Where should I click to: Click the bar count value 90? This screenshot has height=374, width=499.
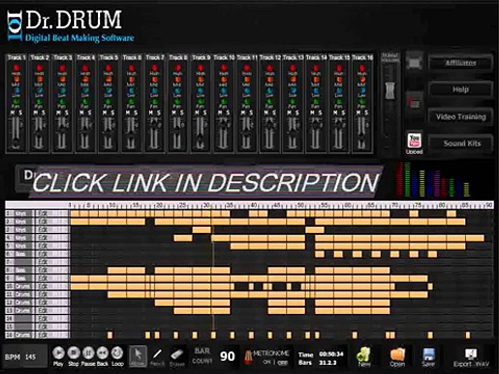click(x=227, y=356)
